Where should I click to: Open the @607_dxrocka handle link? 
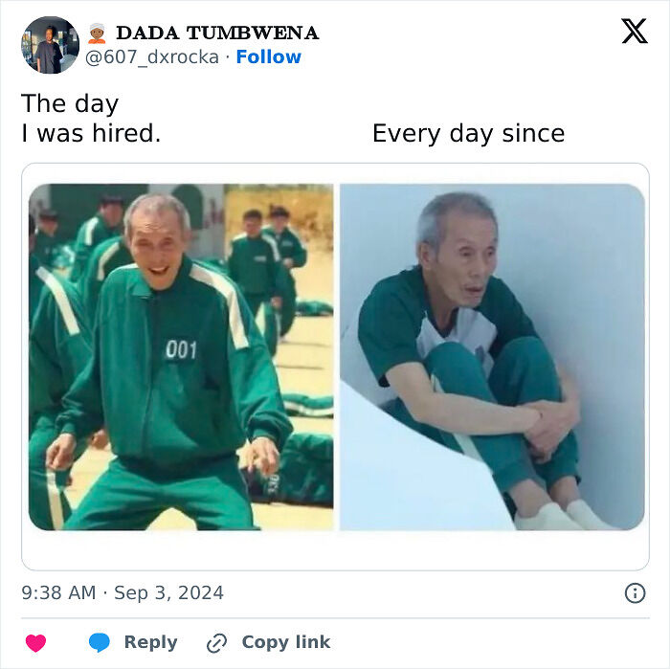(152, 57)
